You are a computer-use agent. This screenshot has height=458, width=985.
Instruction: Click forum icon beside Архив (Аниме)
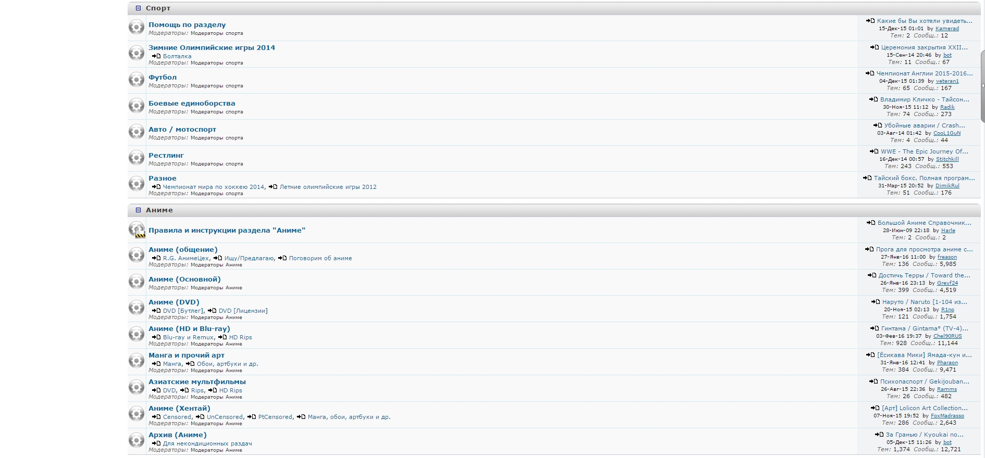[x=136, y=440]
